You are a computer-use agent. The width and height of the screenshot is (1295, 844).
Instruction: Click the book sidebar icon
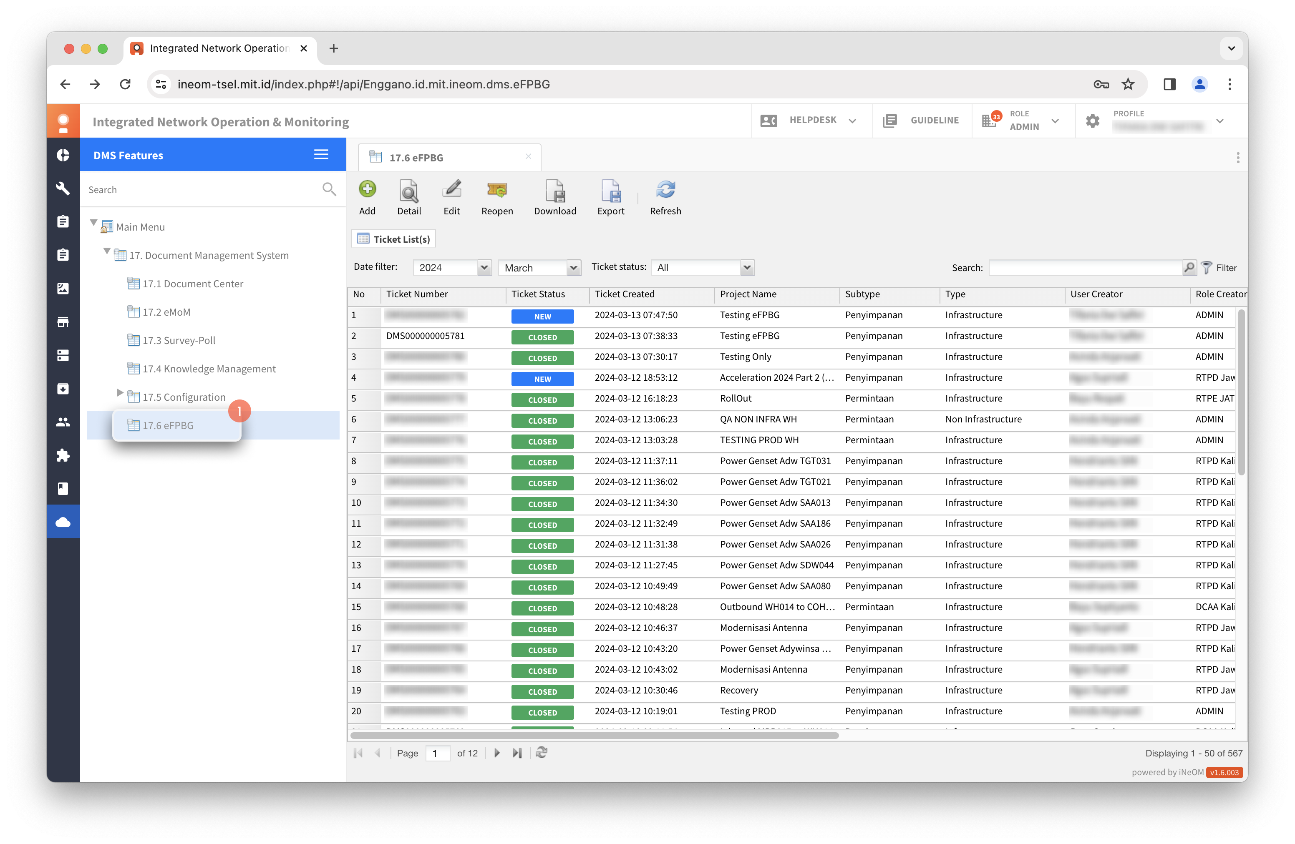point(63,488)
